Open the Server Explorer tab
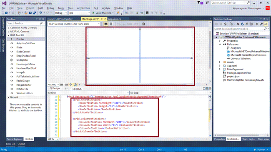The height and width of the screenshot is (152, 271). tap(15, 139)
